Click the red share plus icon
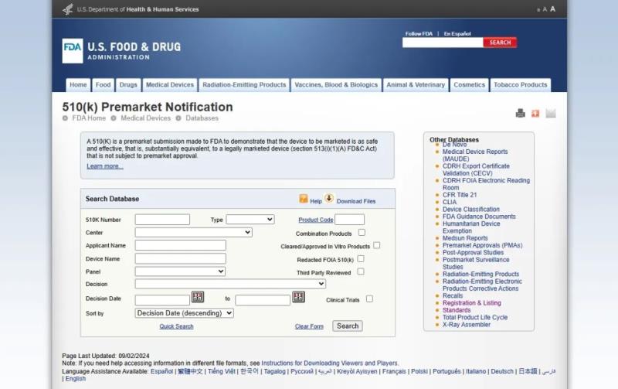618x389 pixels. (x=535, y=114)
